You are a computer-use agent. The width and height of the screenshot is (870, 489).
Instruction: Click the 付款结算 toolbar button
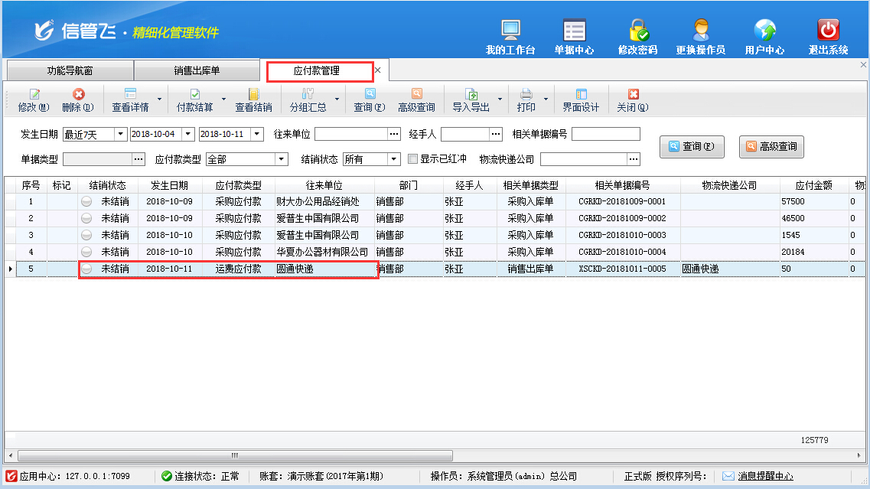pos(194,94)
